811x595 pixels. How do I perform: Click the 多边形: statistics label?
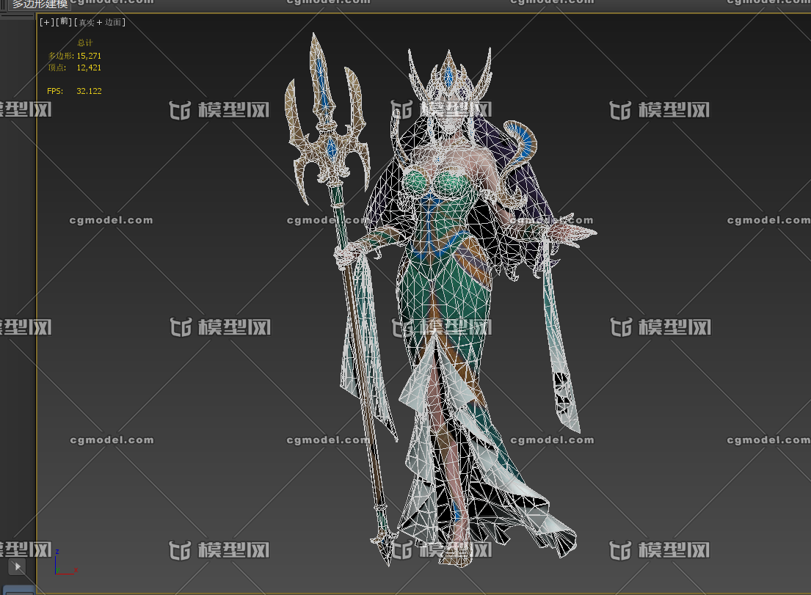(x=61, y=56)
